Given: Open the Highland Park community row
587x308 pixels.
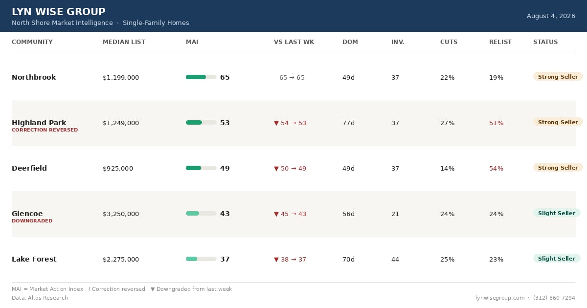Looking at the screenshot, I should pyautogui.click(x=293, y=123).
